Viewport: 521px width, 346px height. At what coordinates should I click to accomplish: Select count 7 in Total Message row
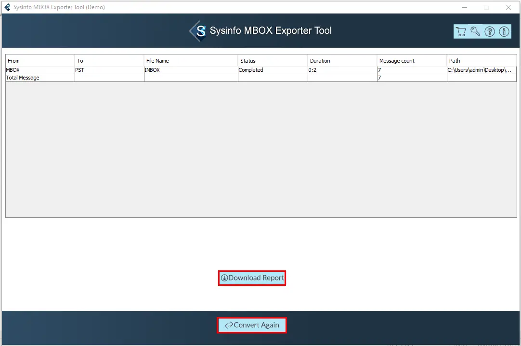click(x=412, y=78)
